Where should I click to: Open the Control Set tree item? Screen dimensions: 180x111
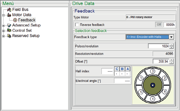22,31
